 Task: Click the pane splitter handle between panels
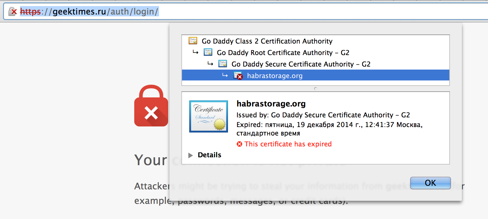click(316, 89)
